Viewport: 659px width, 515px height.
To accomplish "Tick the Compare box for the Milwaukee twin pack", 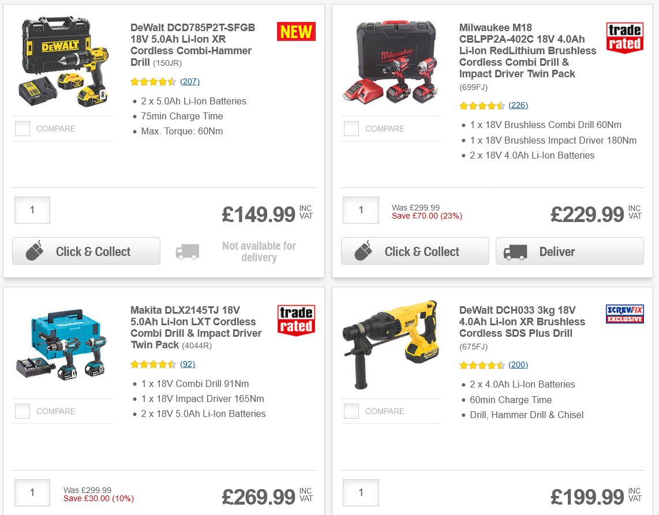I will pyautogui.click(x=351, y=129).
